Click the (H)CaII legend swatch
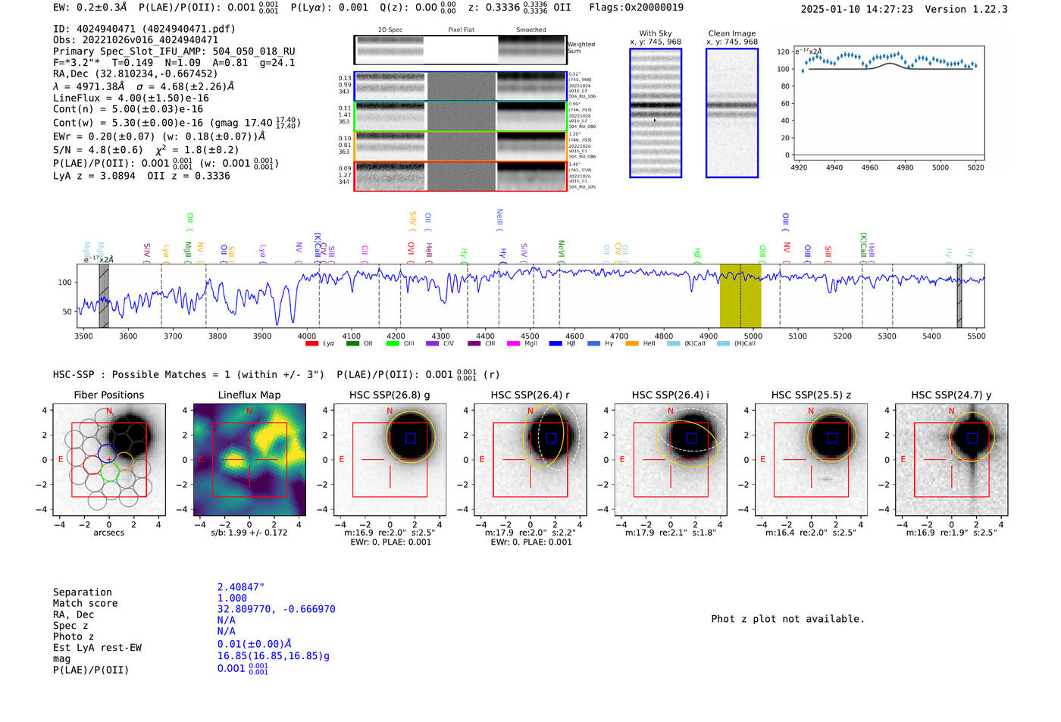This screenshot has height=722, width=1061. 723,344
